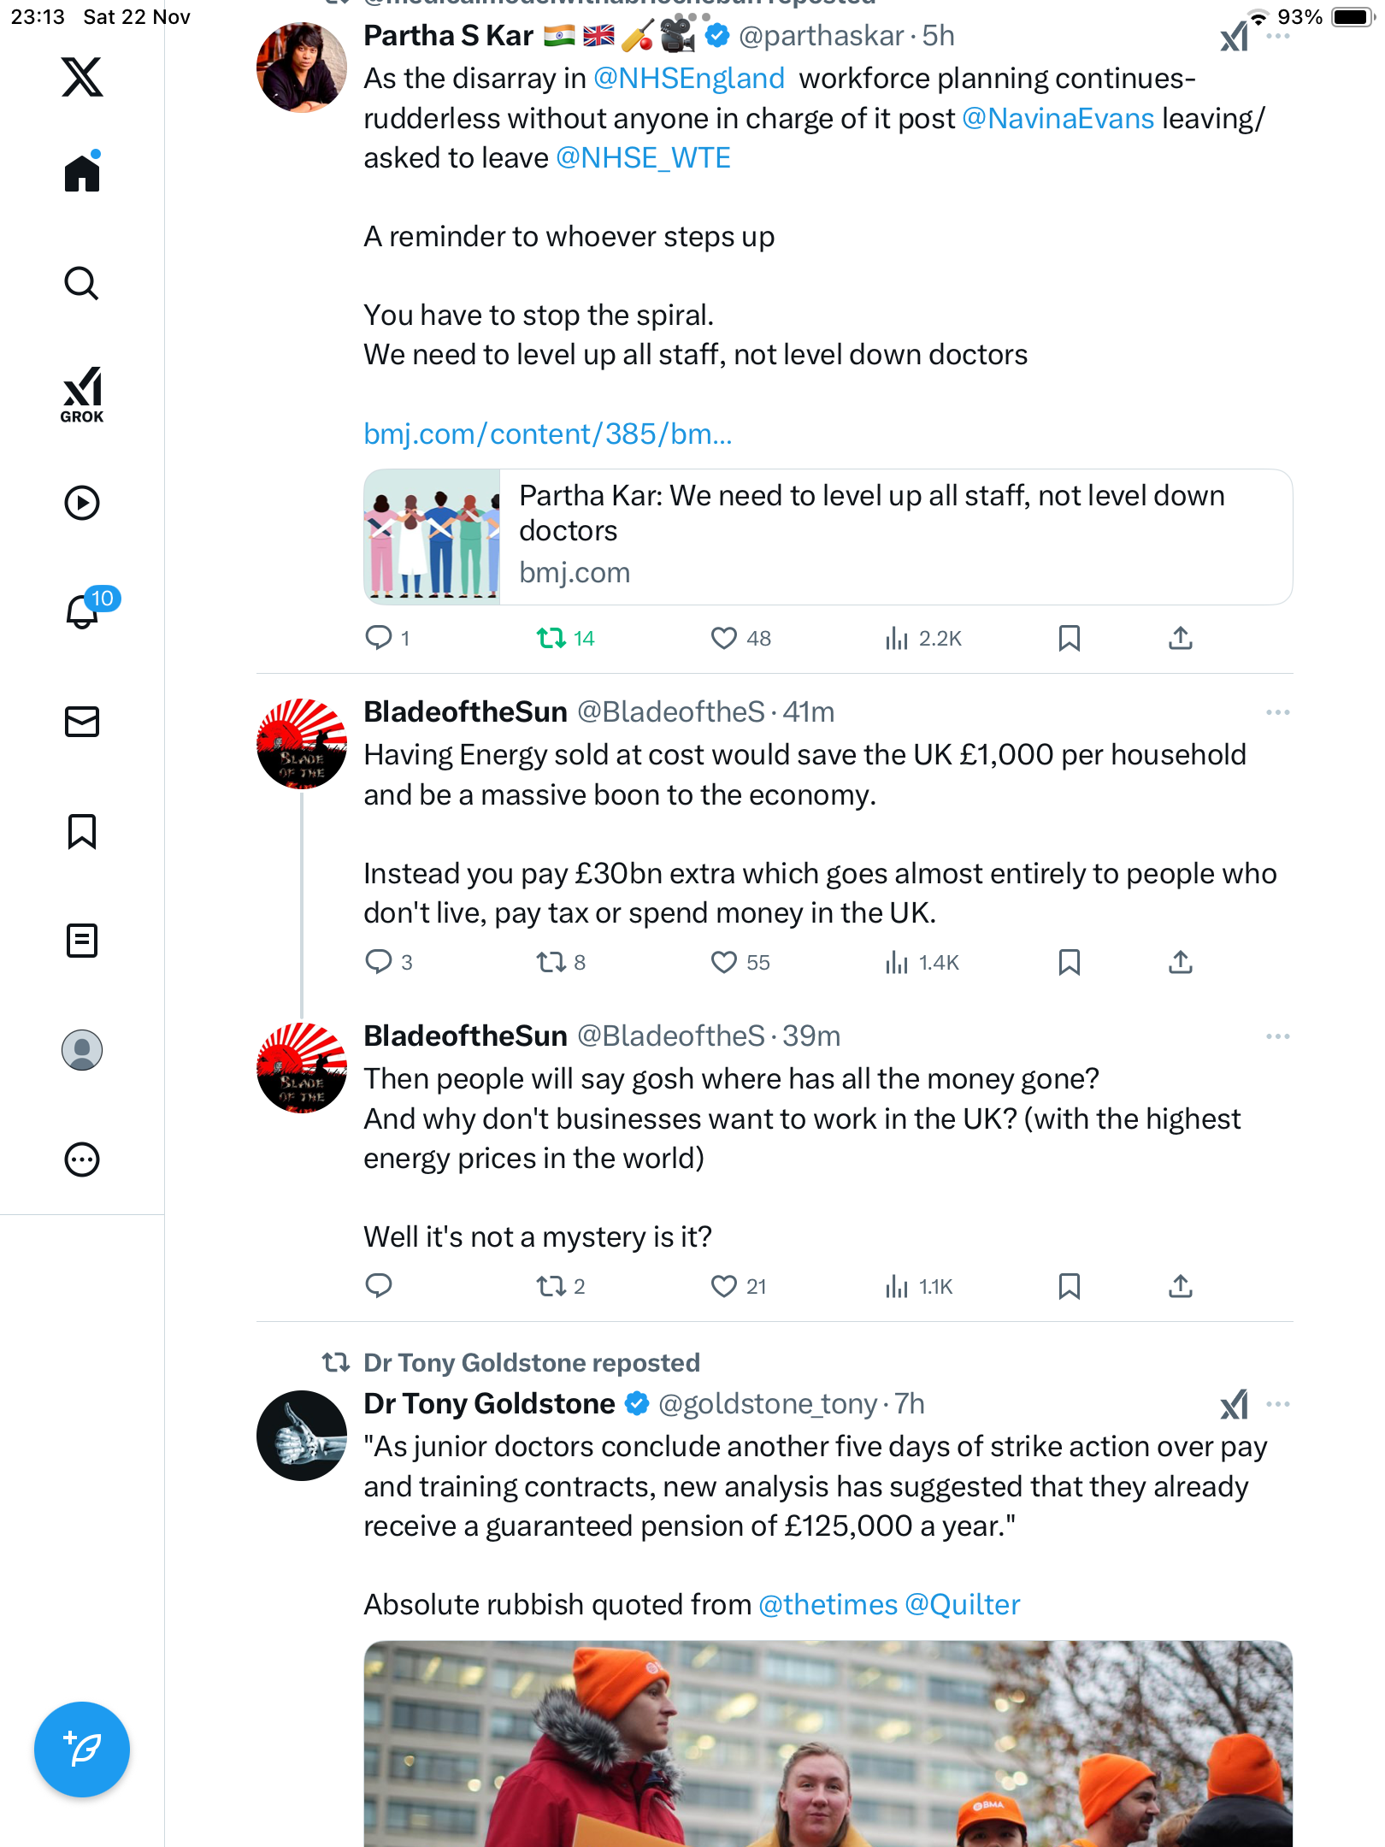Open more options on Dr Tony Goldstone's post
Viewport: 1385px width, 1847px height.
(1277, 1404)
